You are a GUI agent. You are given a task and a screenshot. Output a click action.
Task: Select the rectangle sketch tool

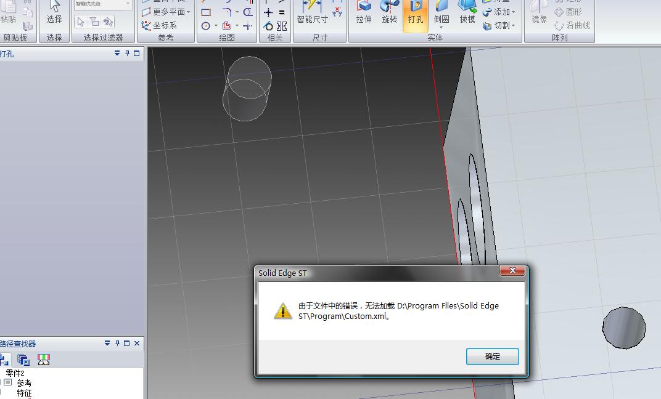[206, 12]
